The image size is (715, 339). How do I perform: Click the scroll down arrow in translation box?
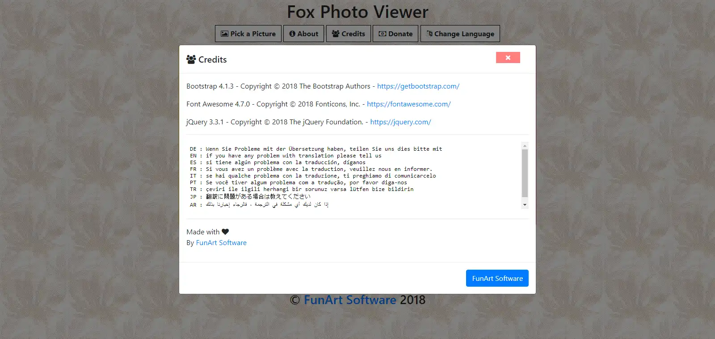tap(525, 205)
